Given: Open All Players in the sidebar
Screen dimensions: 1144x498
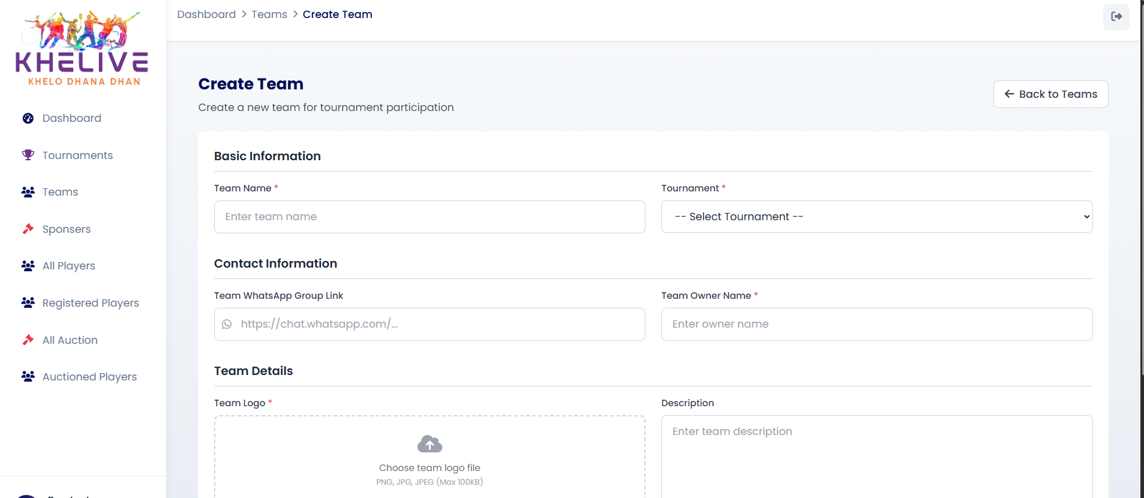Looking at the screenshot, I should click(68, 266).
